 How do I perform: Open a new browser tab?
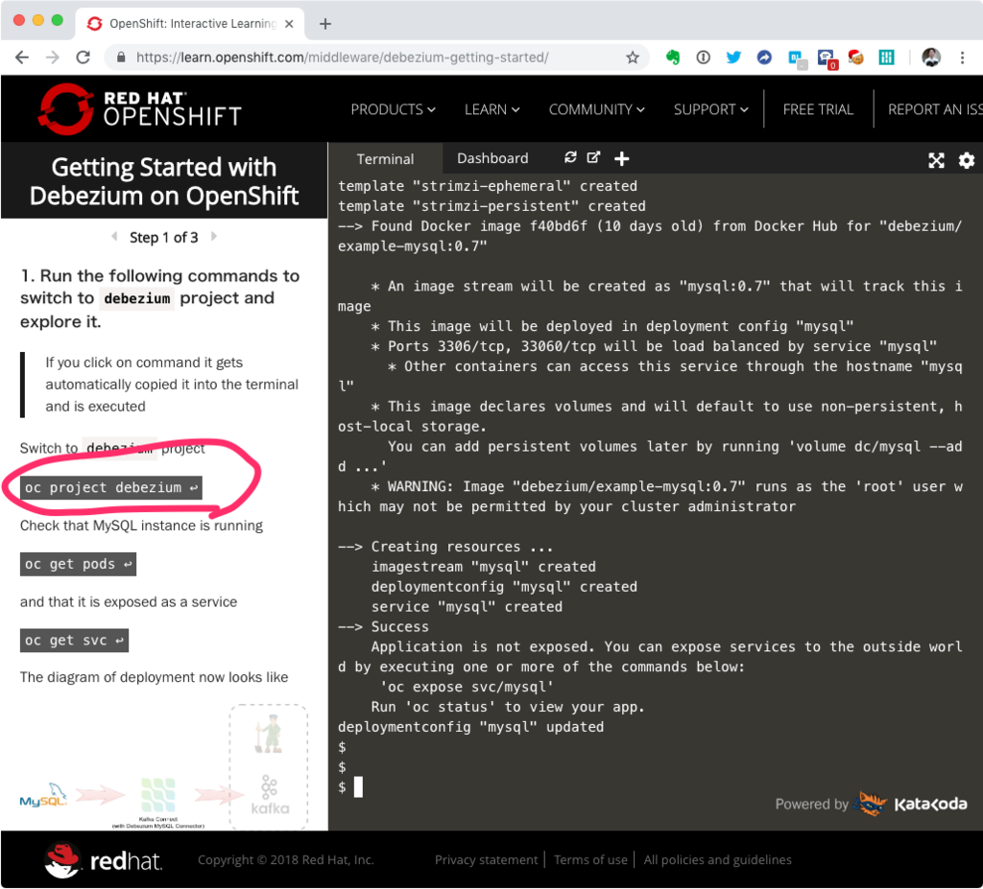(324, 24)
